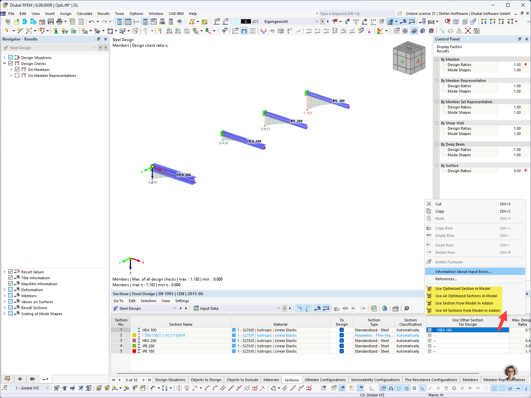Uncheck To Design for the IPE 200 row
The height and width of the screenshot is (398, 531).
341,346
